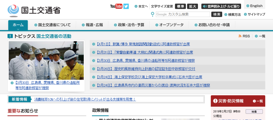This screenshot has width=273, height=120.
Task: Click the RSS feed icon
Action: tap(240, 36)
